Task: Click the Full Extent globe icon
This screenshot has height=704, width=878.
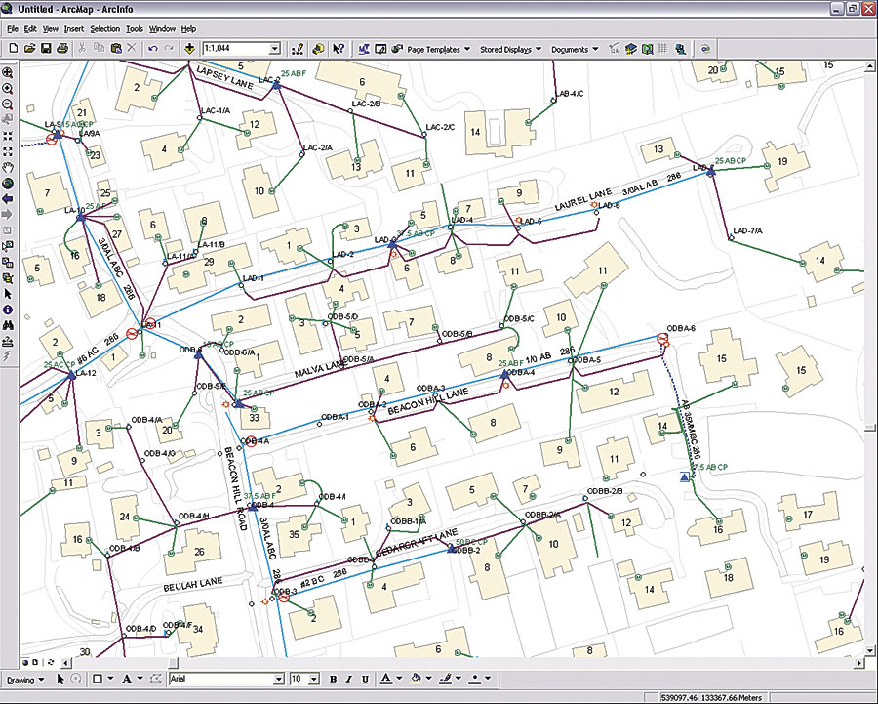Action: pyautogui.click(x=8, y=183)
